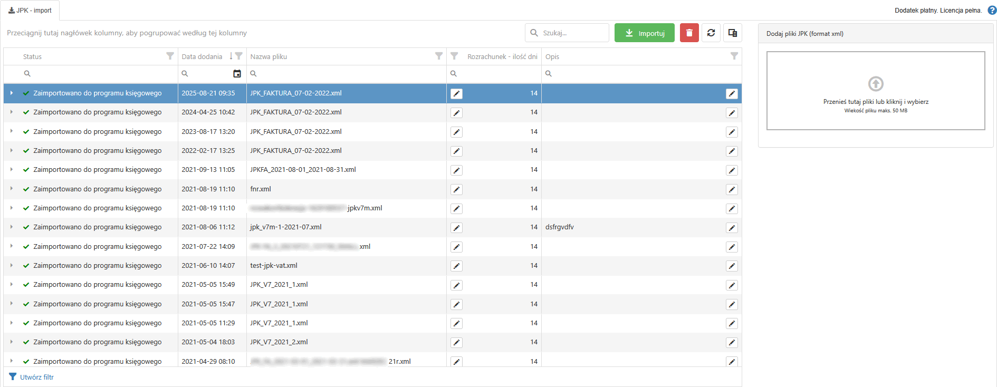Screen dimensions: 997x387
Task: Sort by the Data dodania column header
Action: click(202, 56)
